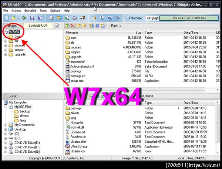Viewport: 222px width, 169px height.
Task: Click the Exit door toolbar icon
Action: 118,18
